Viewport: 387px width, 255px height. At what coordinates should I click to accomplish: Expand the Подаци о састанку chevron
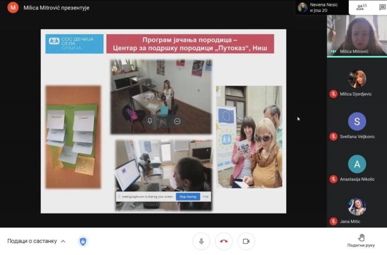(x=63, y=241)
